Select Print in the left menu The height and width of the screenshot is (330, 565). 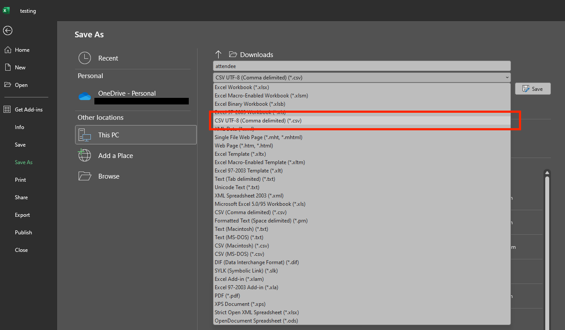pyautogui.click(x=20, y=180)
